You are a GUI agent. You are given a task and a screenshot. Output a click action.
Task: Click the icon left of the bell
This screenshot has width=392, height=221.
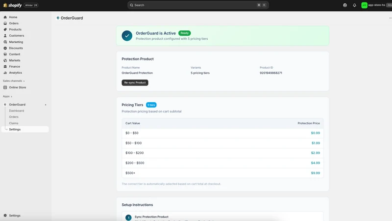tap(345, 5)
